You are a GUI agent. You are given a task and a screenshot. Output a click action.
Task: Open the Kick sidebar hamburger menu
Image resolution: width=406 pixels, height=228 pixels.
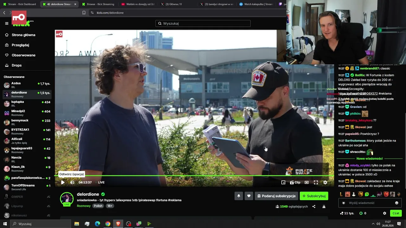coord(7,23)
